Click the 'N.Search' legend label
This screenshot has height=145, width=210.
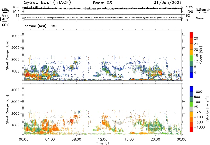(x=203, y=10)
